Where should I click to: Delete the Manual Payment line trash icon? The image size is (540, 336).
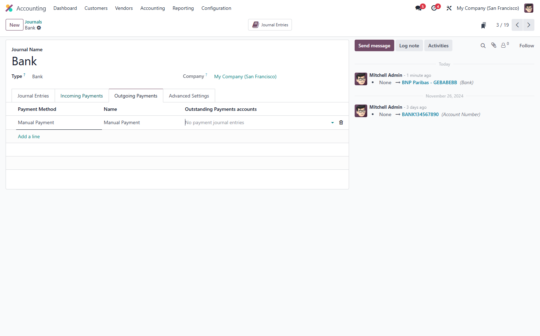341,122
